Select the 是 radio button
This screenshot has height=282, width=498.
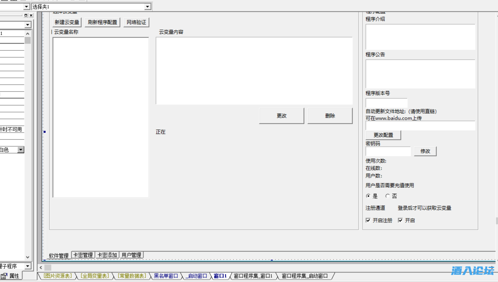coord(368,196)
